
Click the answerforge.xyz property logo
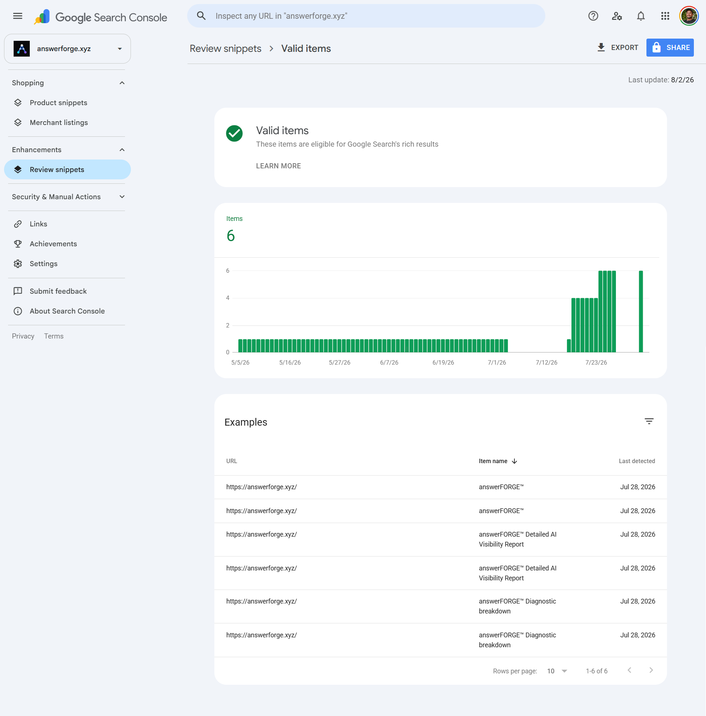pos(21,49)
